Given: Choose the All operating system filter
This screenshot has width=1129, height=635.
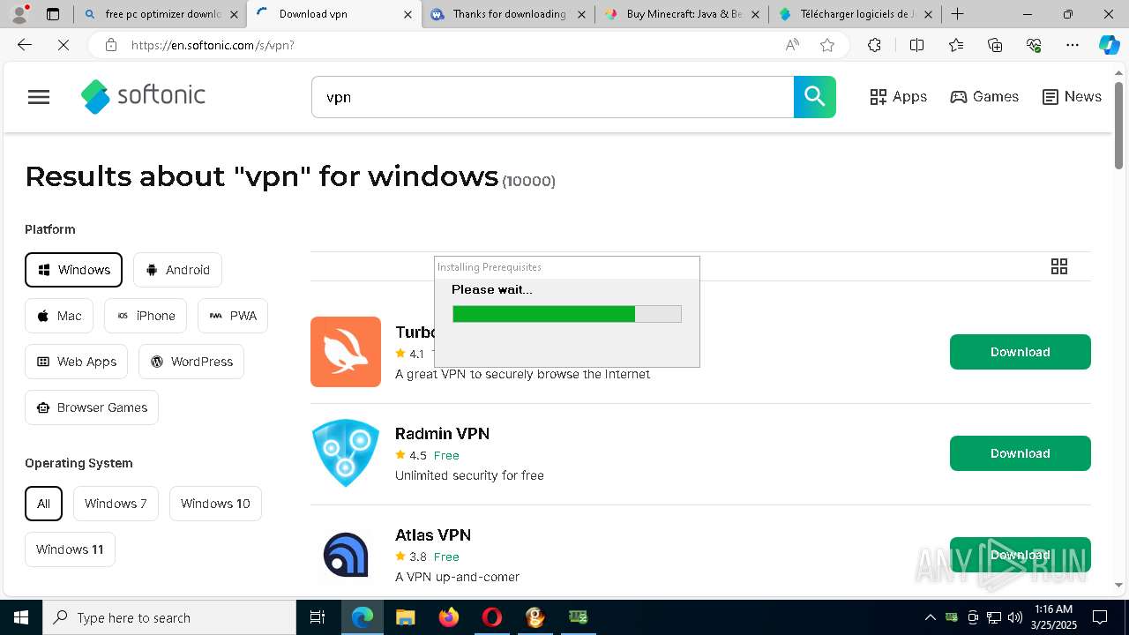Looking at the screenshot, I should coord(43,504).
